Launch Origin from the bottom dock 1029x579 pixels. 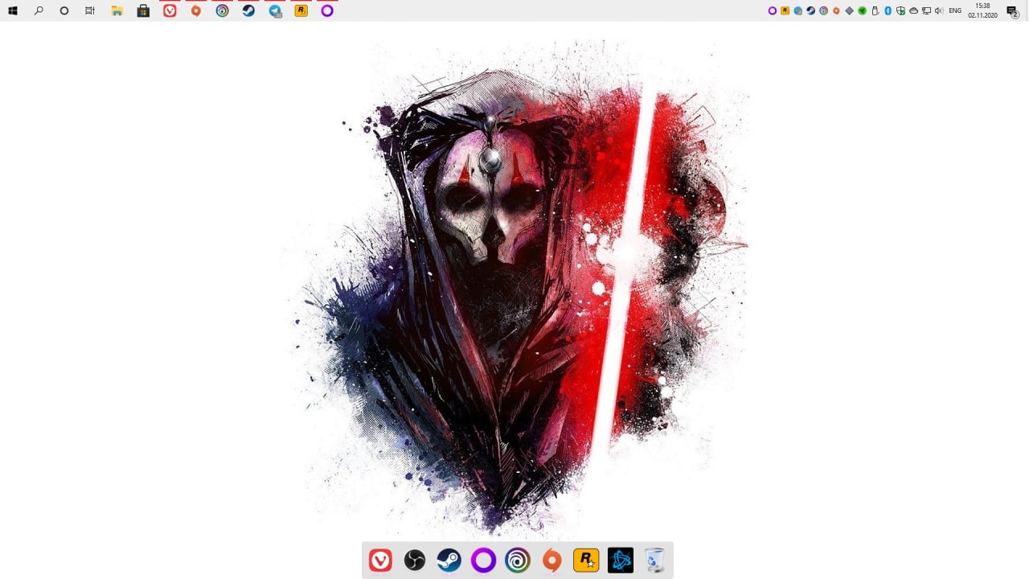[551, 560]
